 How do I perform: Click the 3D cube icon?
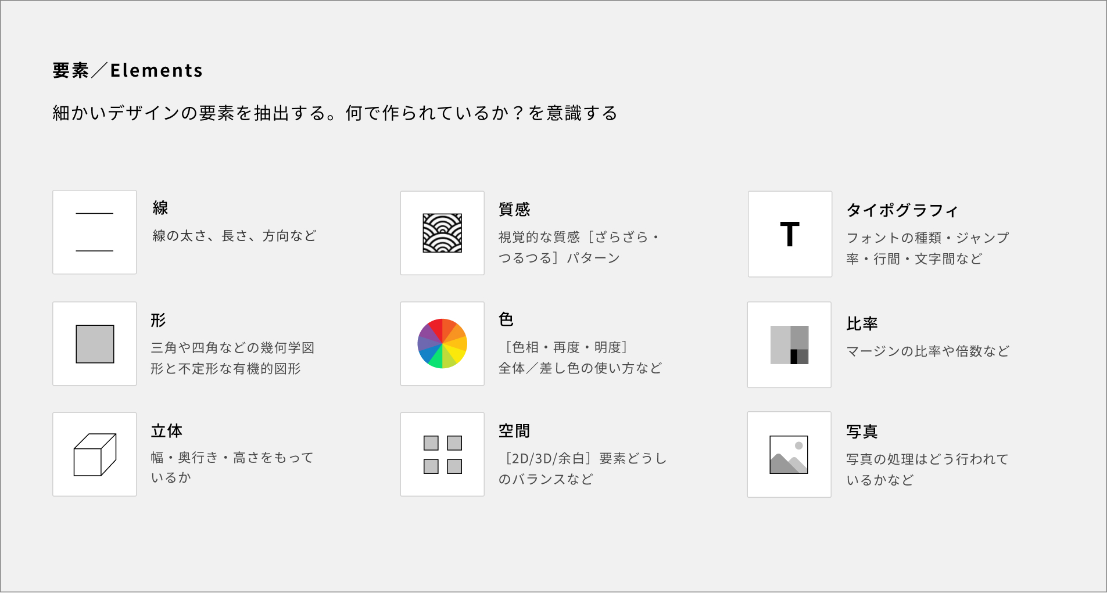(95, 455)
